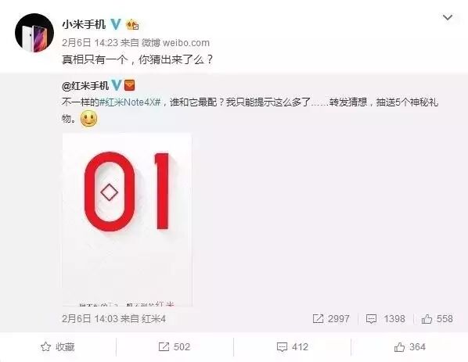The height and width of the screenshot is (362, 468).
Task: Click the blue verified V badge beside 小米手机
Action: click(116, 24)
